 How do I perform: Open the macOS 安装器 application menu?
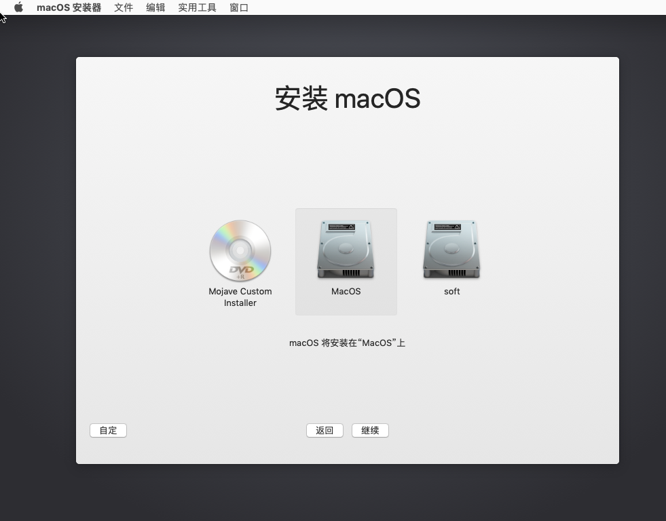(x=69, y=7)
